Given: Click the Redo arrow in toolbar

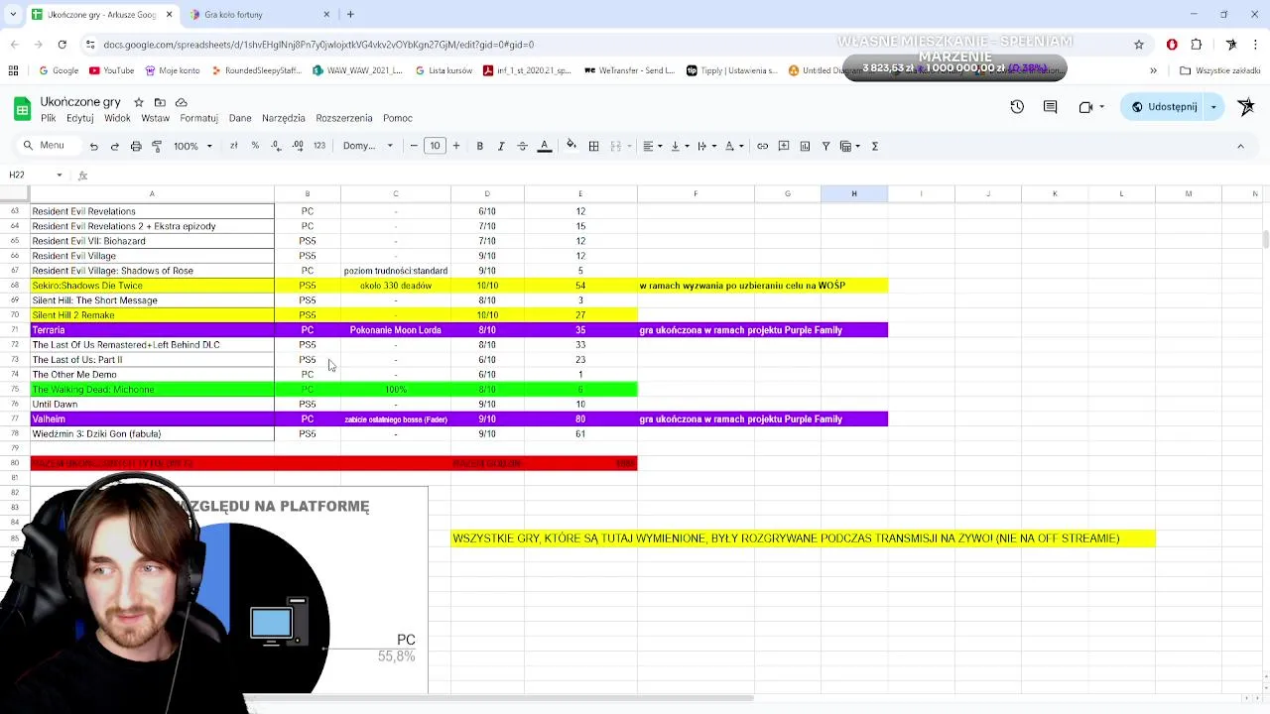Looking at the screenshot, I should pyautogui.click(x=114, y=146).
